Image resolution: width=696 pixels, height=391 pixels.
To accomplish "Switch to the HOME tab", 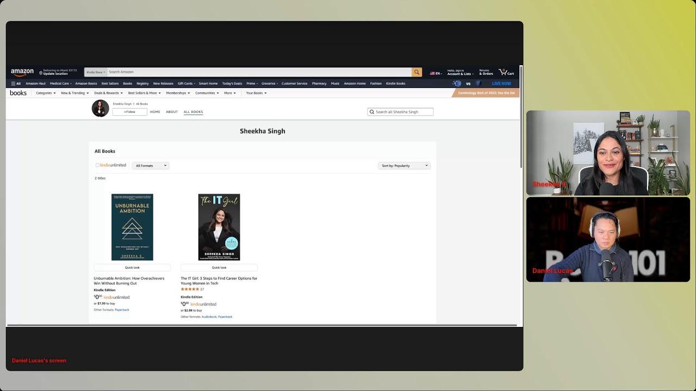I will click(155, 112).
